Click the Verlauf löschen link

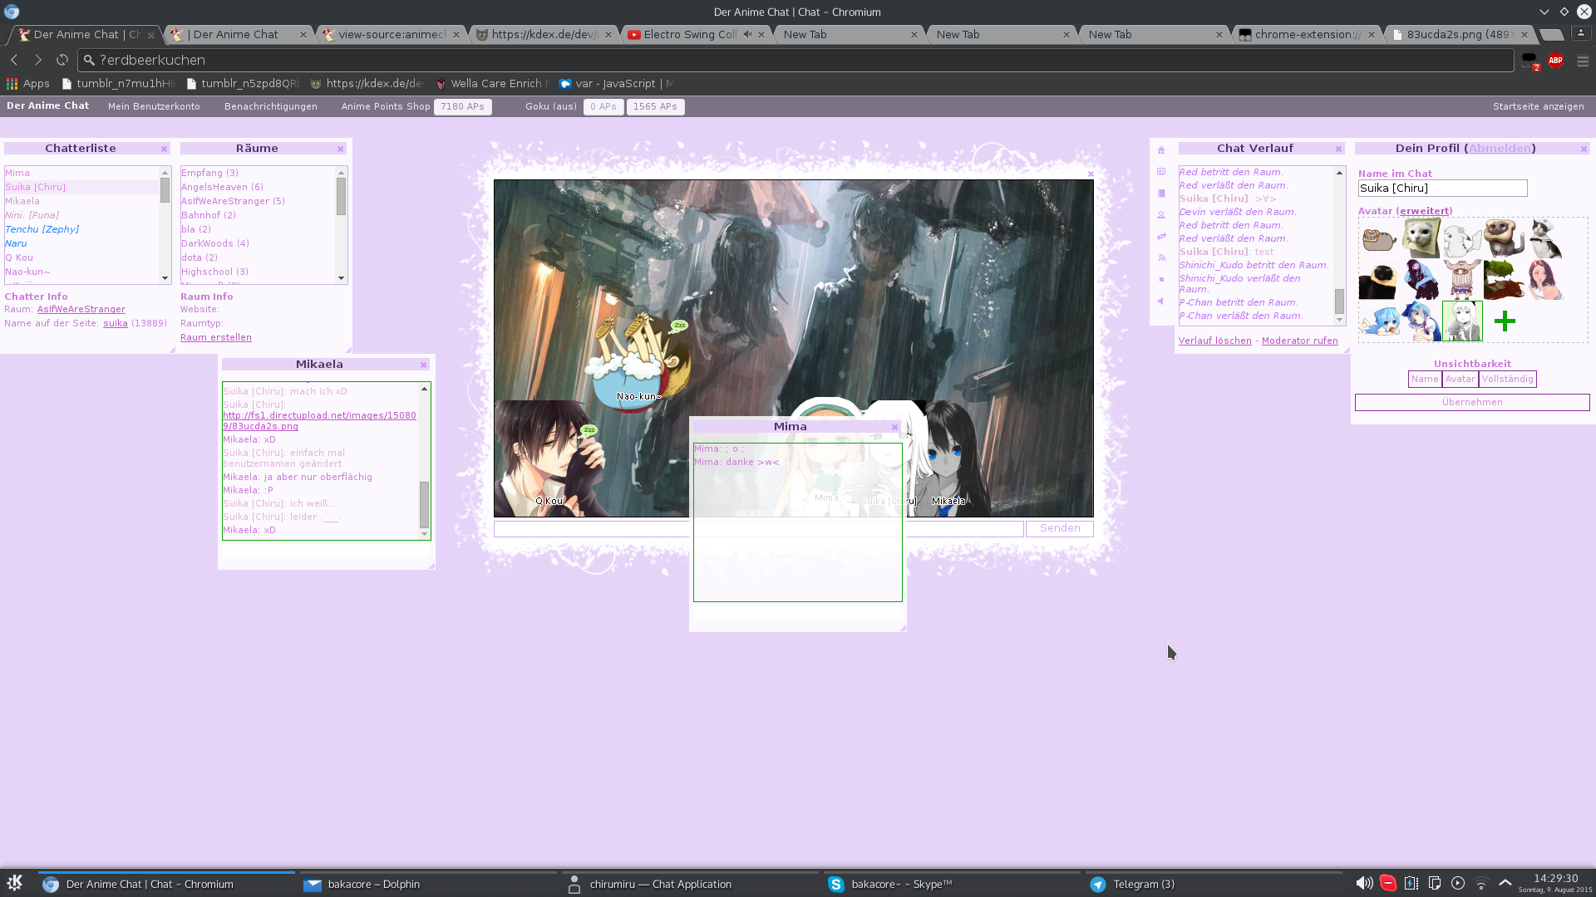(x=1214, y=341)
